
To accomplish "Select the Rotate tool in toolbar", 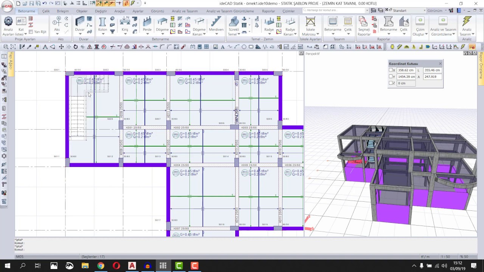I will click(x=76, y=47).
